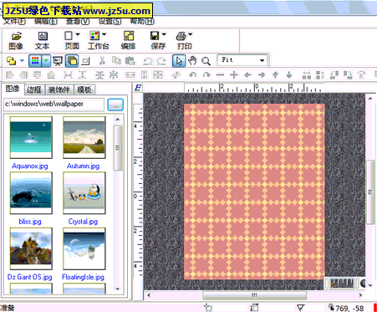Click the yellow layered folders icon
Screen dimensions: 377x312
coord(11,60)
